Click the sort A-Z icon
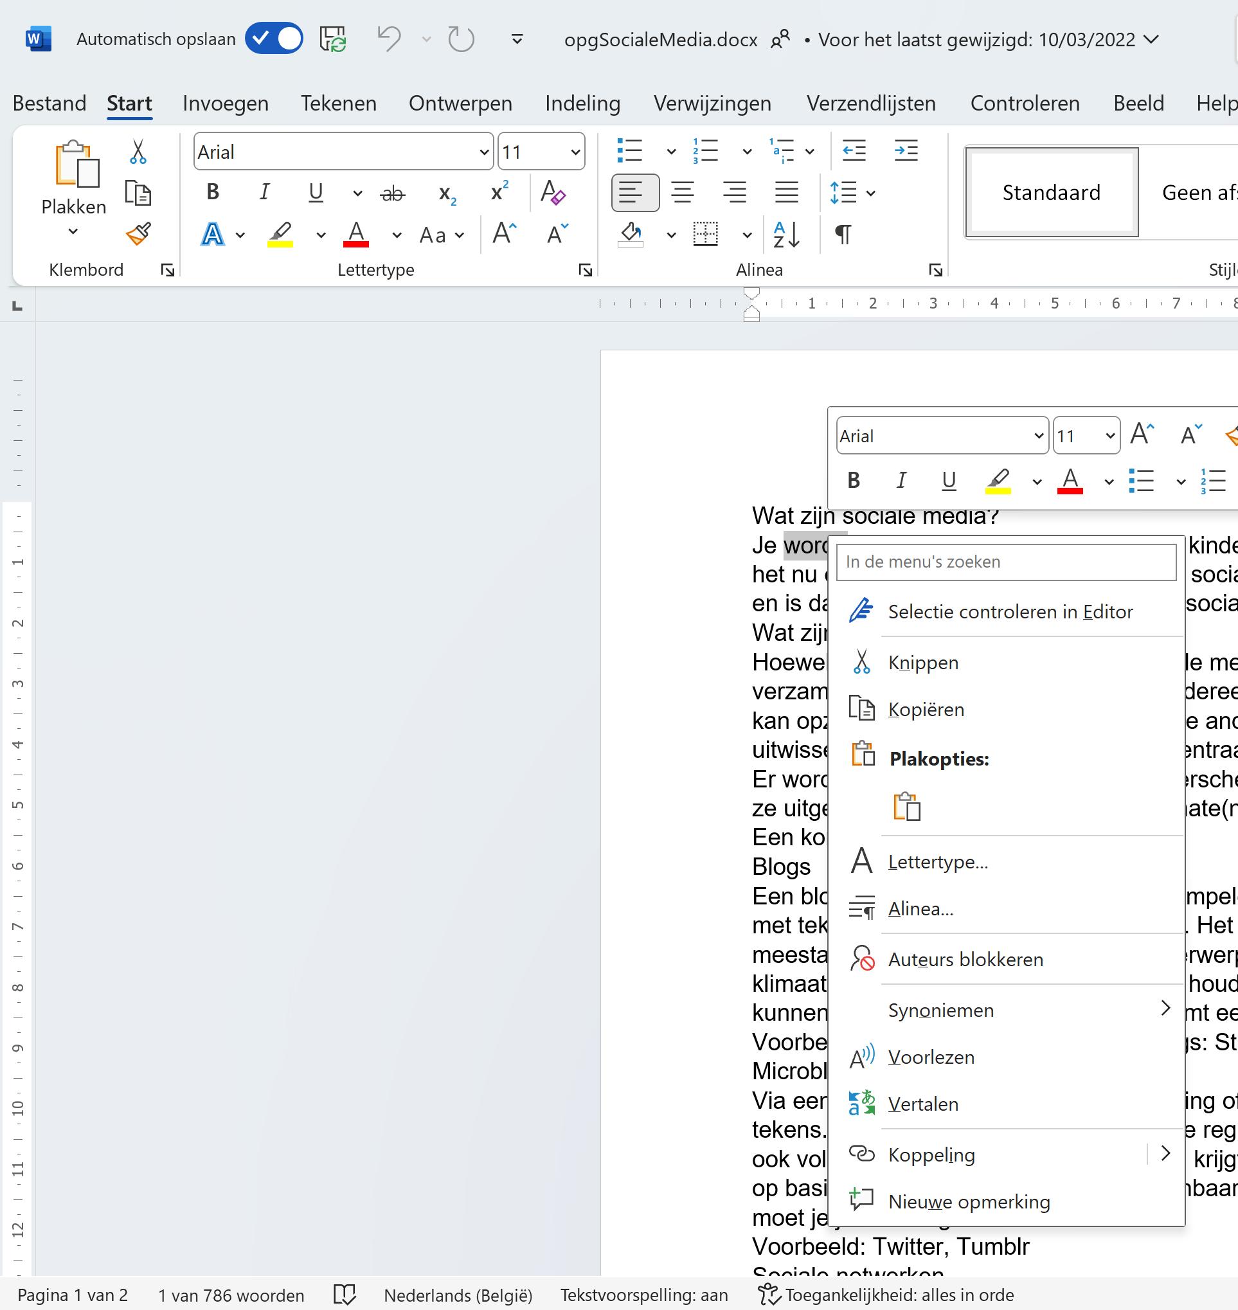 (x=786, y=234)
